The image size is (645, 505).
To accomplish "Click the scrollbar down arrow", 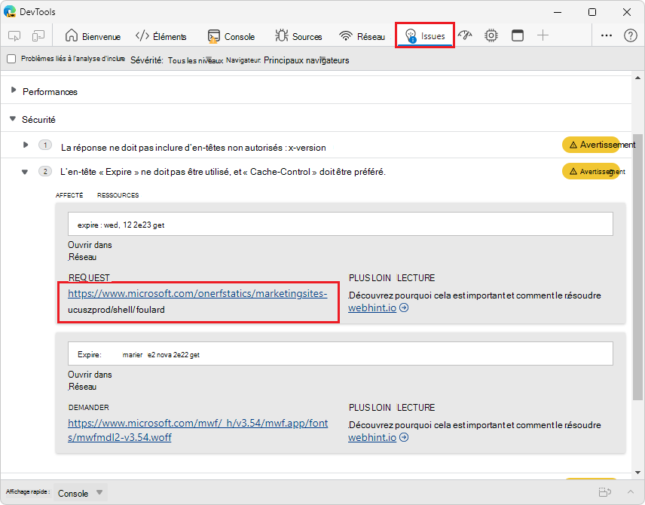I will (x=637, y=473).
